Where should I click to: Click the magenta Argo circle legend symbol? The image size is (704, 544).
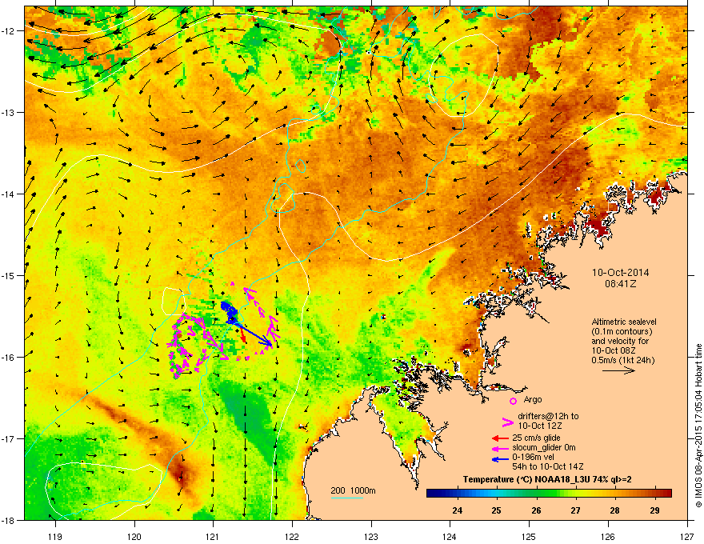513,401
